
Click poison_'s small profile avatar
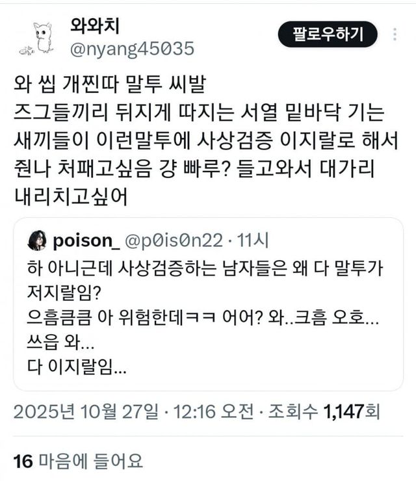(x=37, y=240)
